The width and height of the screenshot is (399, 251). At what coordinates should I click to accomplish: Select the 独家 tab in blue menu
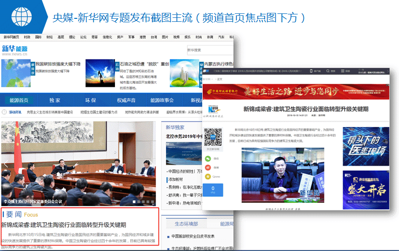coord(55,100)
